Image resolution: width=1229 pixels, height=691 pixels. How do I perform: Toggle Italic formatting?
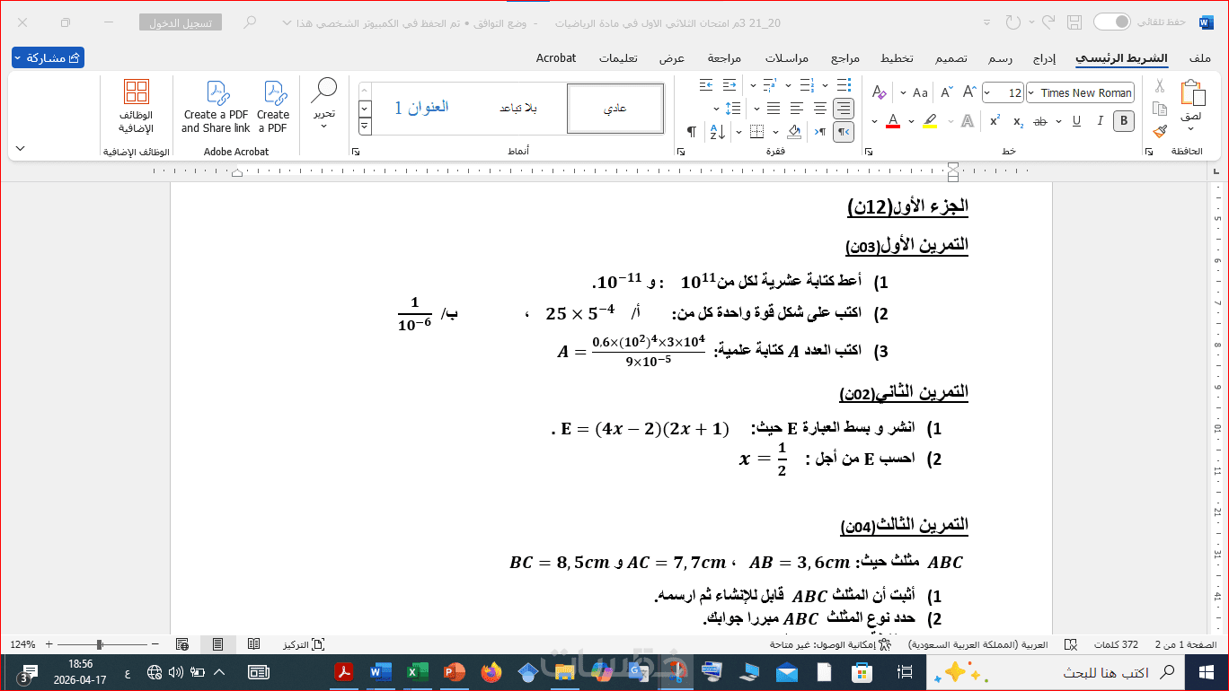[1100, 121]
